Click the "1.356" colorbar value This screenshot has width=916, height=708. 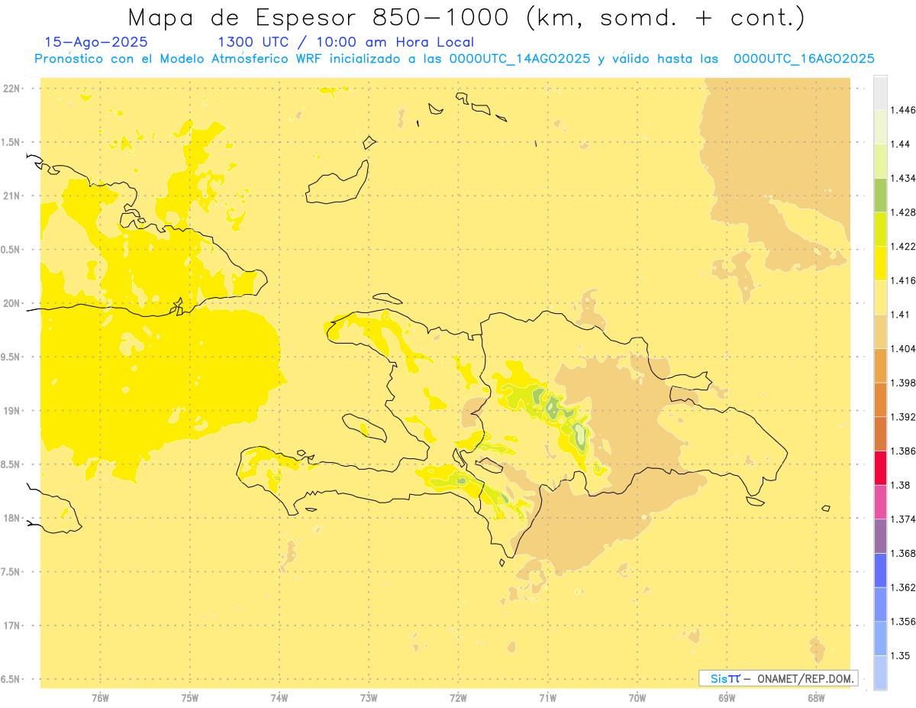pos(902,622)
